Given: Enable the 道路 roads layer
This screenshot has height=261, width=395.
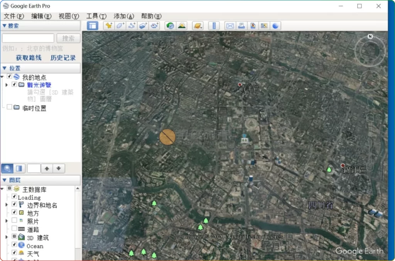Looking at the screenshot, I should pos(14,229).
